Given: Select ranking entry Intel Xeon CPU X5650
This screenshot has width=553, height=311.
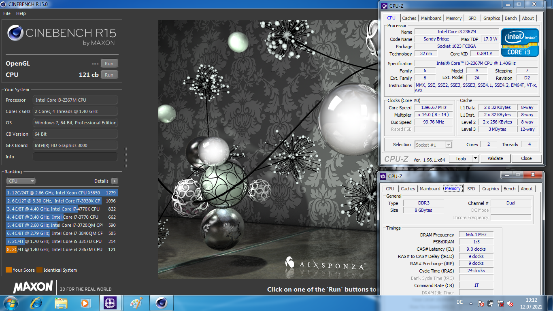Looking at the screenshot, I should click(62, 193).
